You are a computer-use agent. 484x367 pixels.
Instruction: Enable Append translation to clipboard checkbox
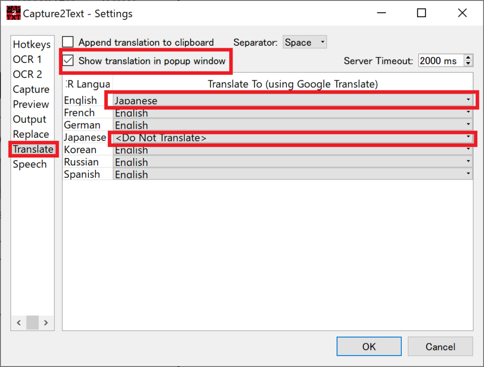point(68,42)
